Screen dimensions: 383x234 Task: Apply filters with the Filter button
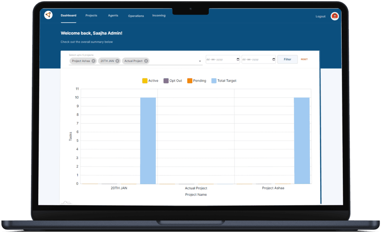(287, 59)
